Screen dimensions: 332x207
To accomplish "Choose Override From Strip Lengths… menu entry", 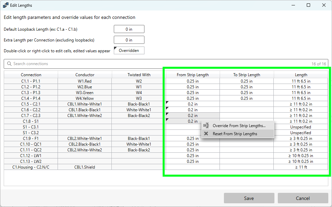I will (238, 125).
